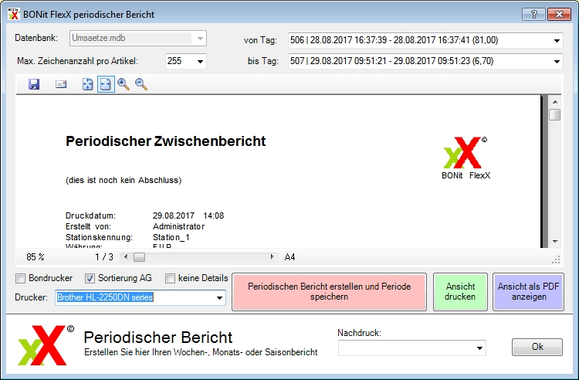This screenshot has height=380, width=579.
Task: Click the preview scroll down arrow
Action: point(554,242)
